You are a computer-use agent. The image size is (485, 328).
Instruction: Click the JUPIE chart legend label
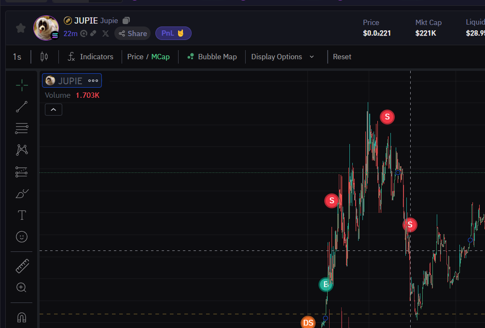(x=70, y=81)
